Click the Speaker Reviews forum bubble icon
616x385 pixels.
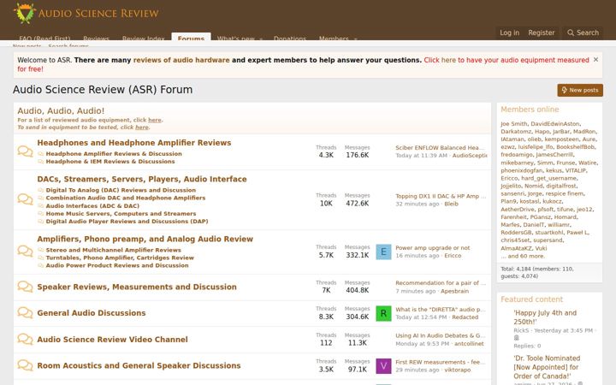coord(25,287)
